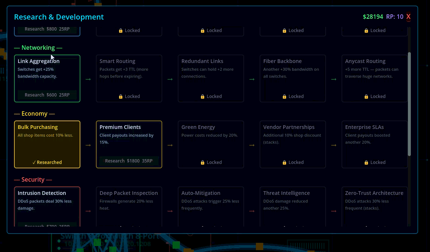Click the arrow after Fiber Backbone
The height and width of the screenshot is (252, 430).
[333, 79]
